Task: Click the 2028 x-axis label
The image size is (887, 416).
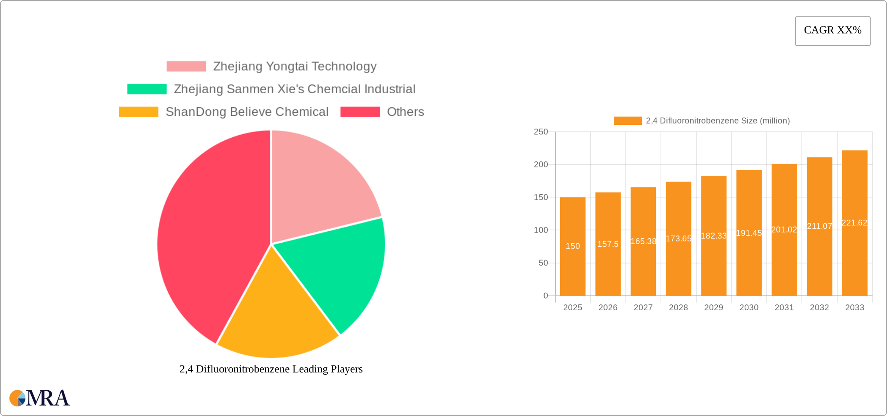Action: [678, 308]
